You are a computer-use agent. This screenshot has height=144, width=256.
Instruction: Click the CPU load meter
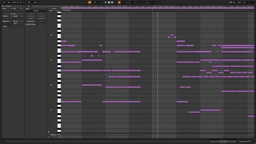244,2
